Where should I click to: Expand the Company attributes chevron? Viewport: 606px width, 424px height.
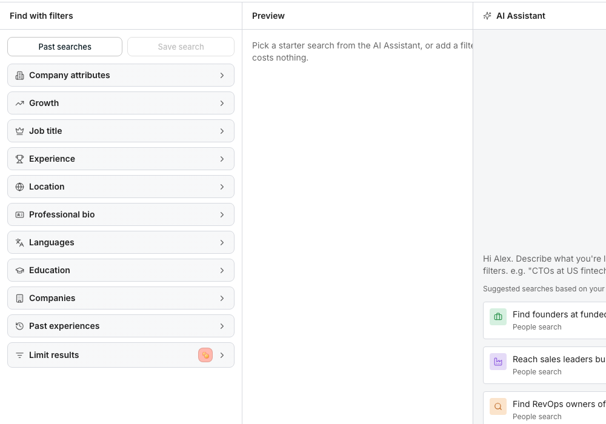[x=222, y=75]
